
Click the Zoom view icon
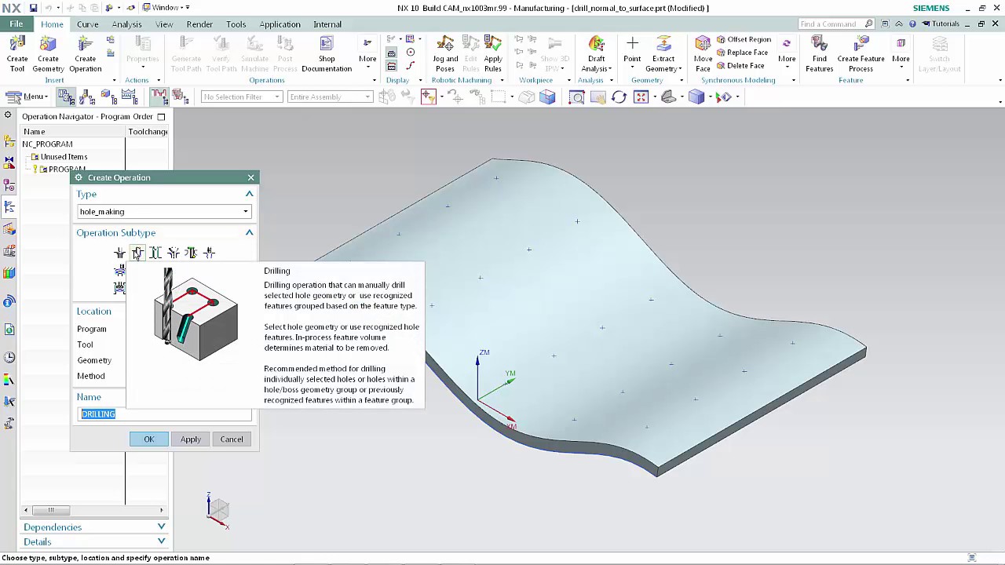[577, 97]
